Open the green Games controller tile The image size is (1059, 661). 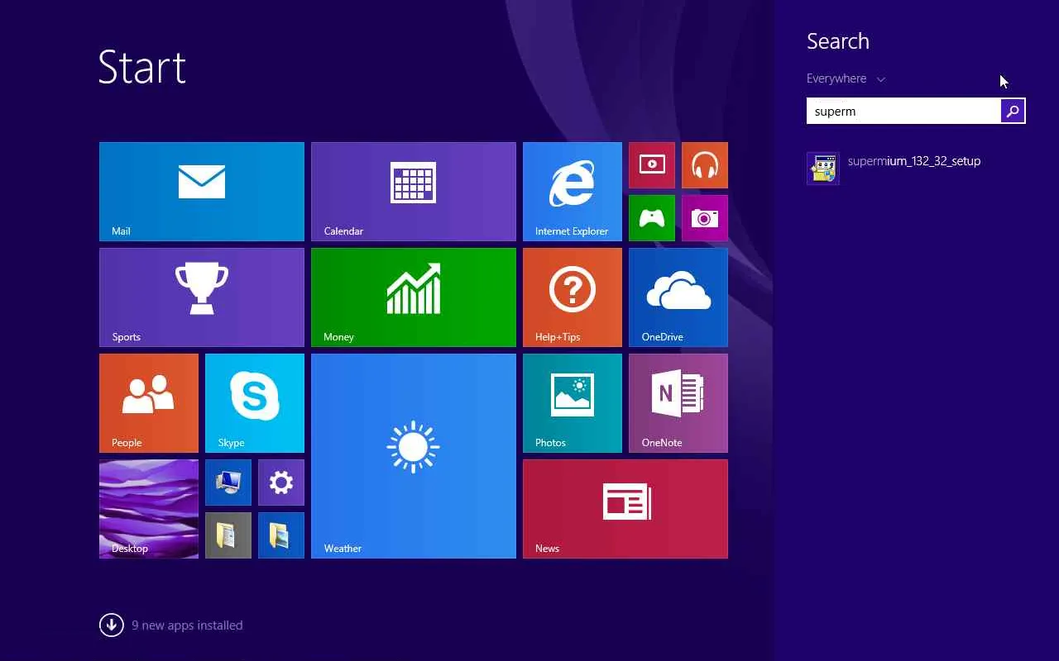[x=652, y=218]
